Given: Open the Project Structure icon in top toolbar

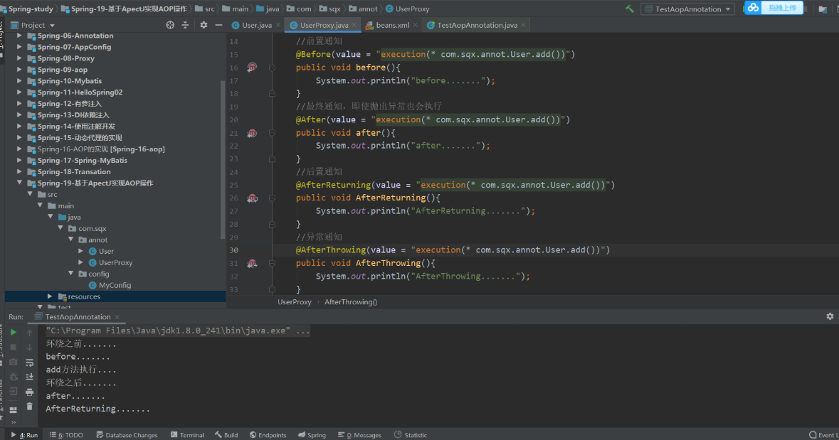Looking at the screenshot, I should pyautogui.click(x=823, y=9).
